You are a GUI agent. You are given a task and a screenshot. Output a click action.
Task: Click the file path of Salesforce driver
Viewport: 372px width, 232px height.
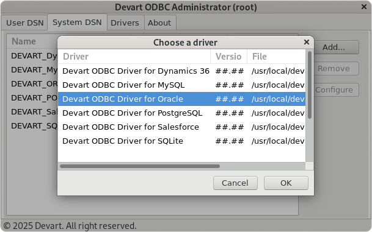pos(278,127)
